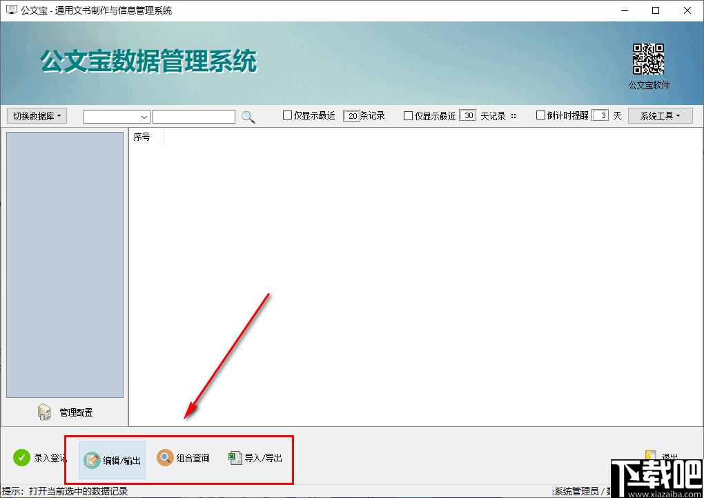
Task: Click the 导入/导出 button
Action: coord(255,458)
